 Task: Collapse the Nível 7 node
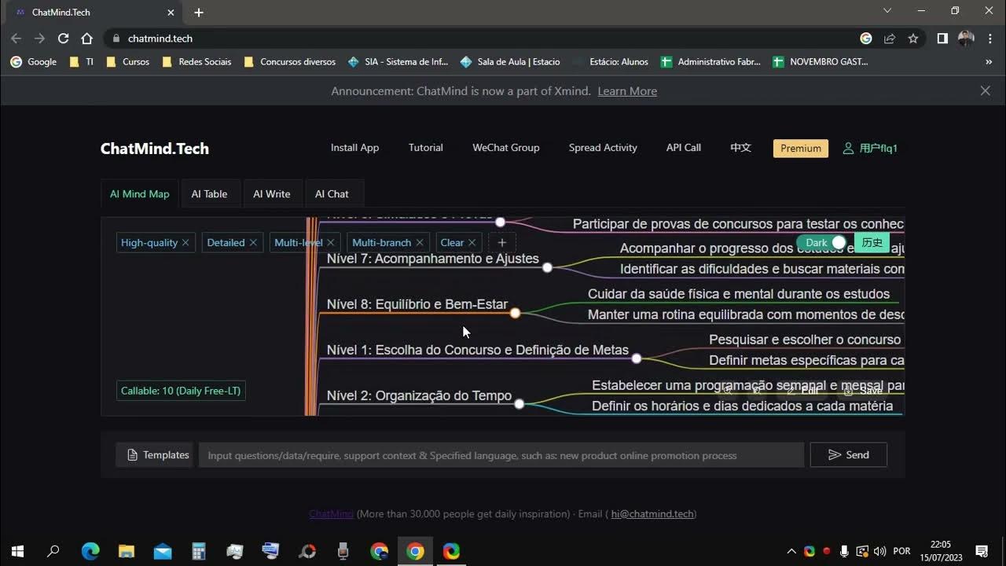click(548, 268)
